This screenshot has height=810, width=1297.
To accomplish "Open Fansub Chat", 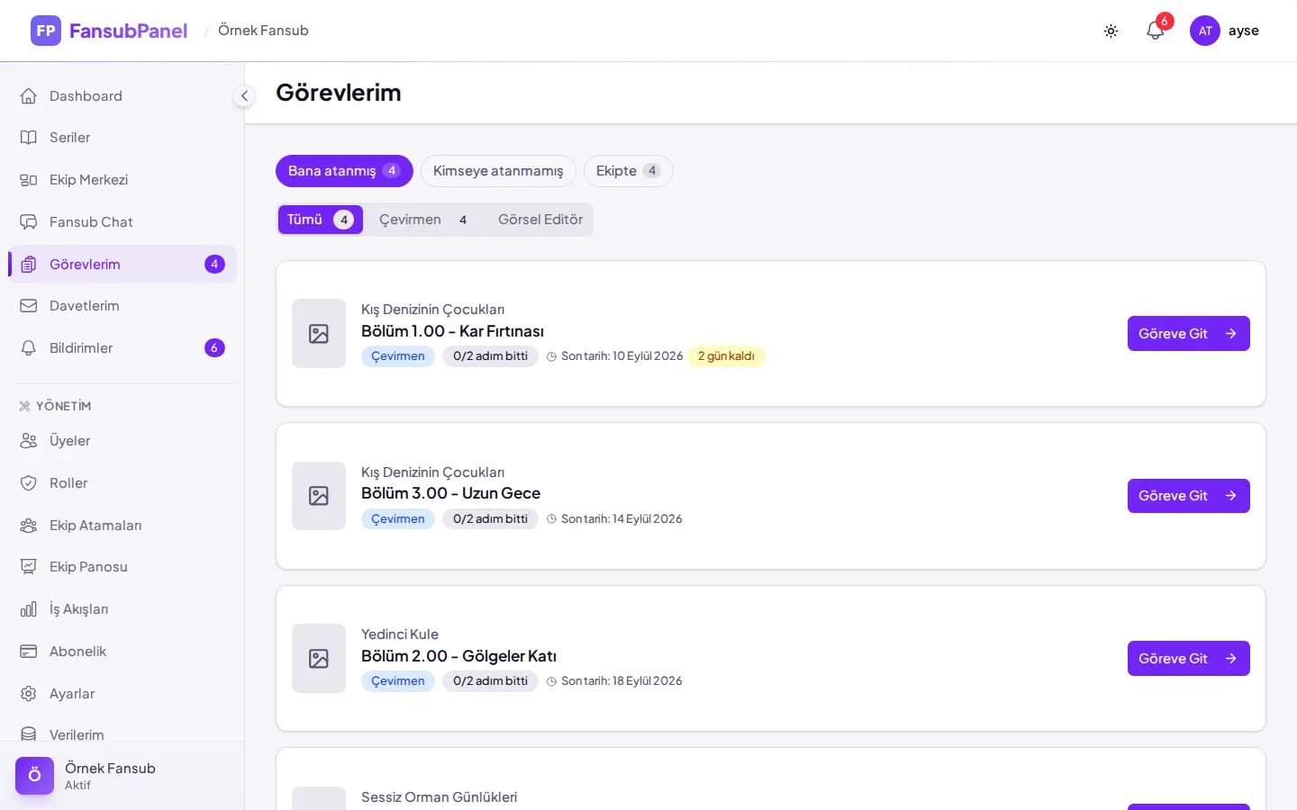I will click(122, 222).
